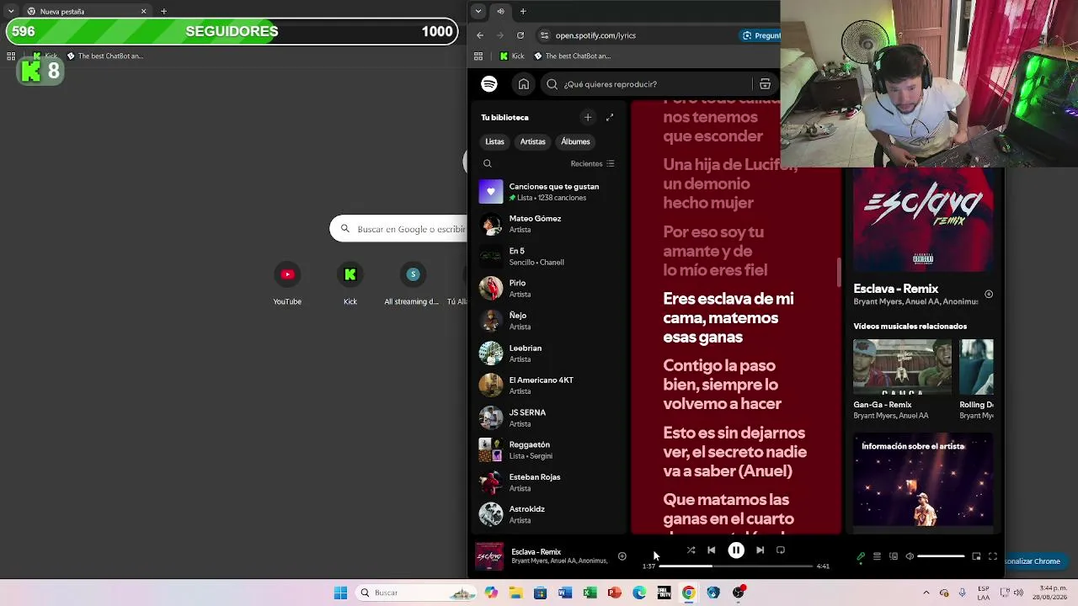Screen dimensions: 1078x606
Task: Open PowerPoint from the taskbar
Action: coord(615,593)
